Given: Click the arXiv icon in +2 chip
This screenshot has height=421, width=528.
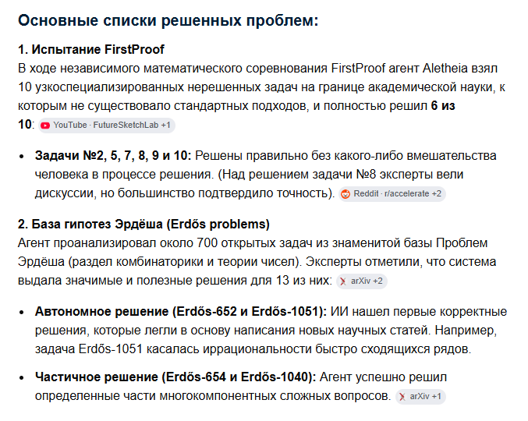Looking at the screenshot, I should (x=343, y=281).
